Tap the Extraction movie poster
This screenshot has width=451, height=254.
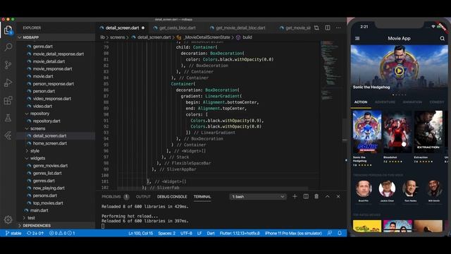click(428, 132)
